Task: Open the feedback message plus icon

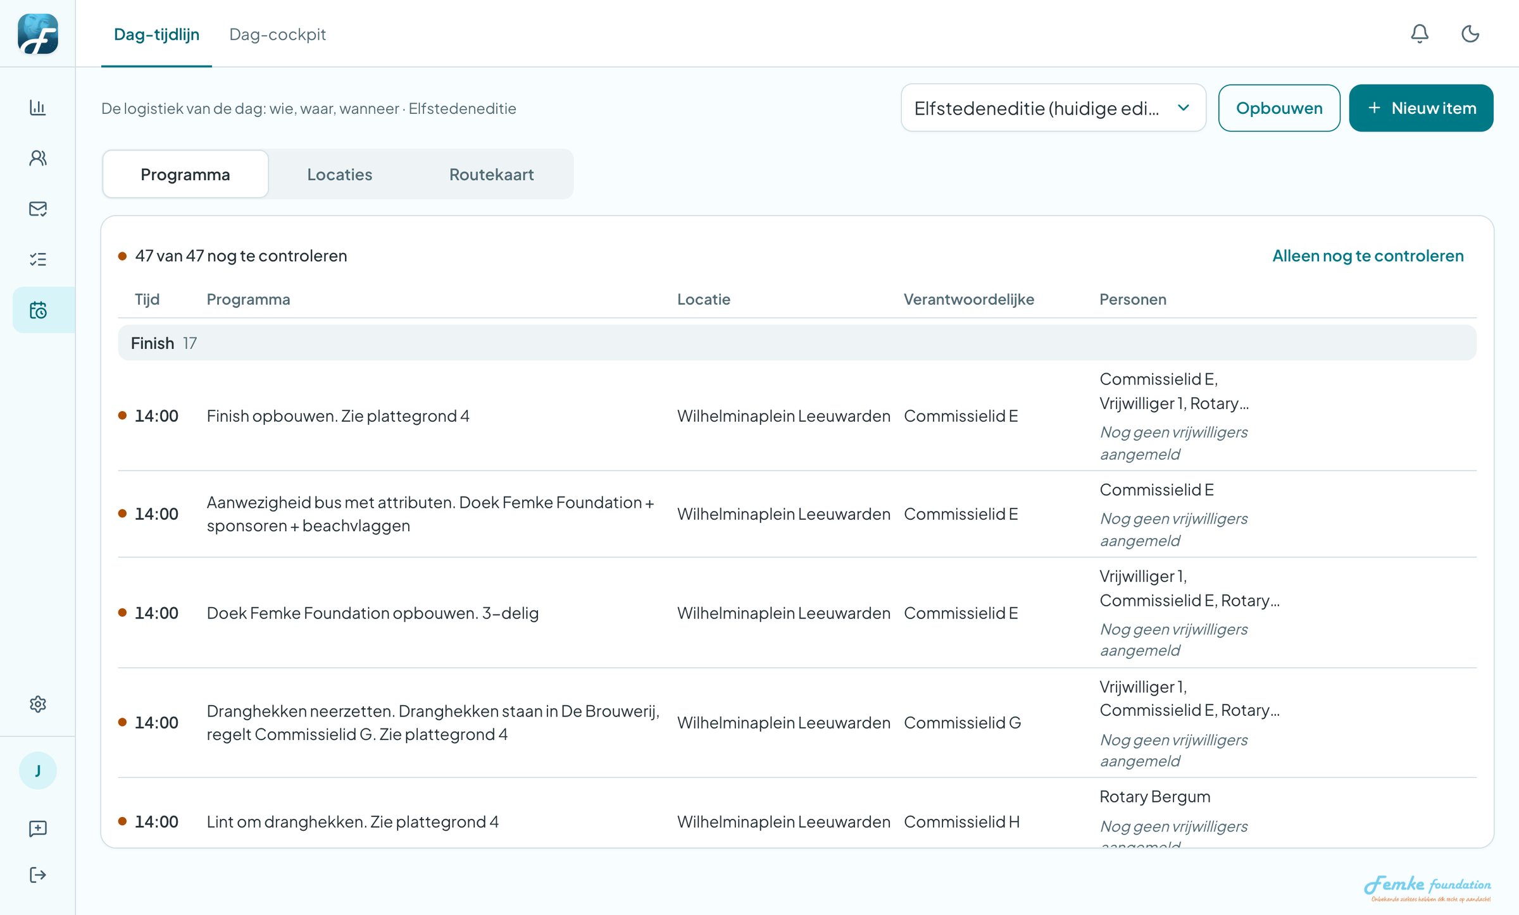Action: (x=38, y=828)
